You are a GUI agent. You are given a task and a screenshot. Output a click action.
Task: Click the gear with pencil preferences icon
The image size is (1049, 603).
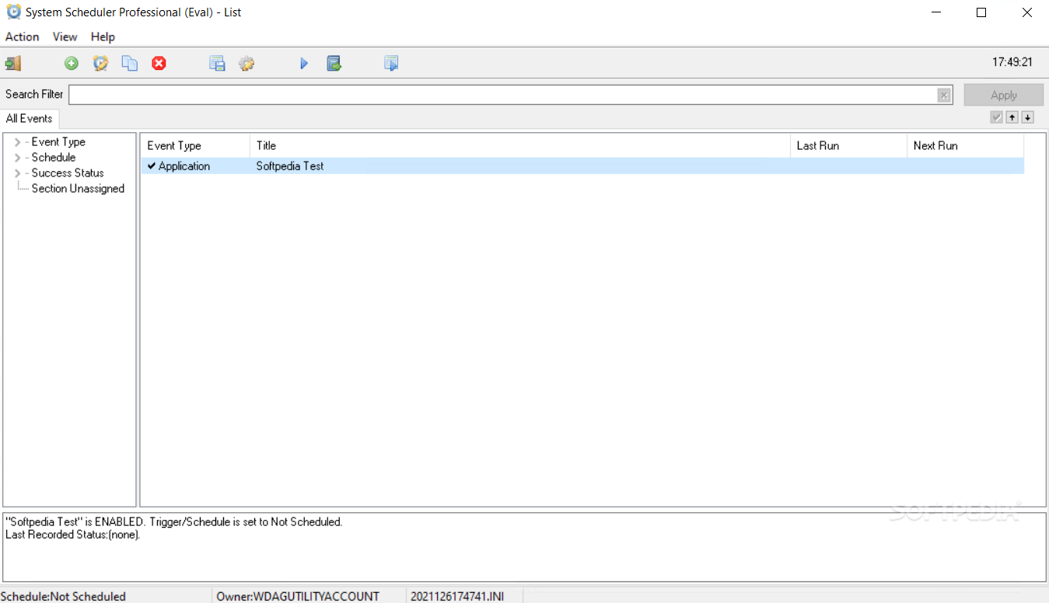click(x=247, y=64)
